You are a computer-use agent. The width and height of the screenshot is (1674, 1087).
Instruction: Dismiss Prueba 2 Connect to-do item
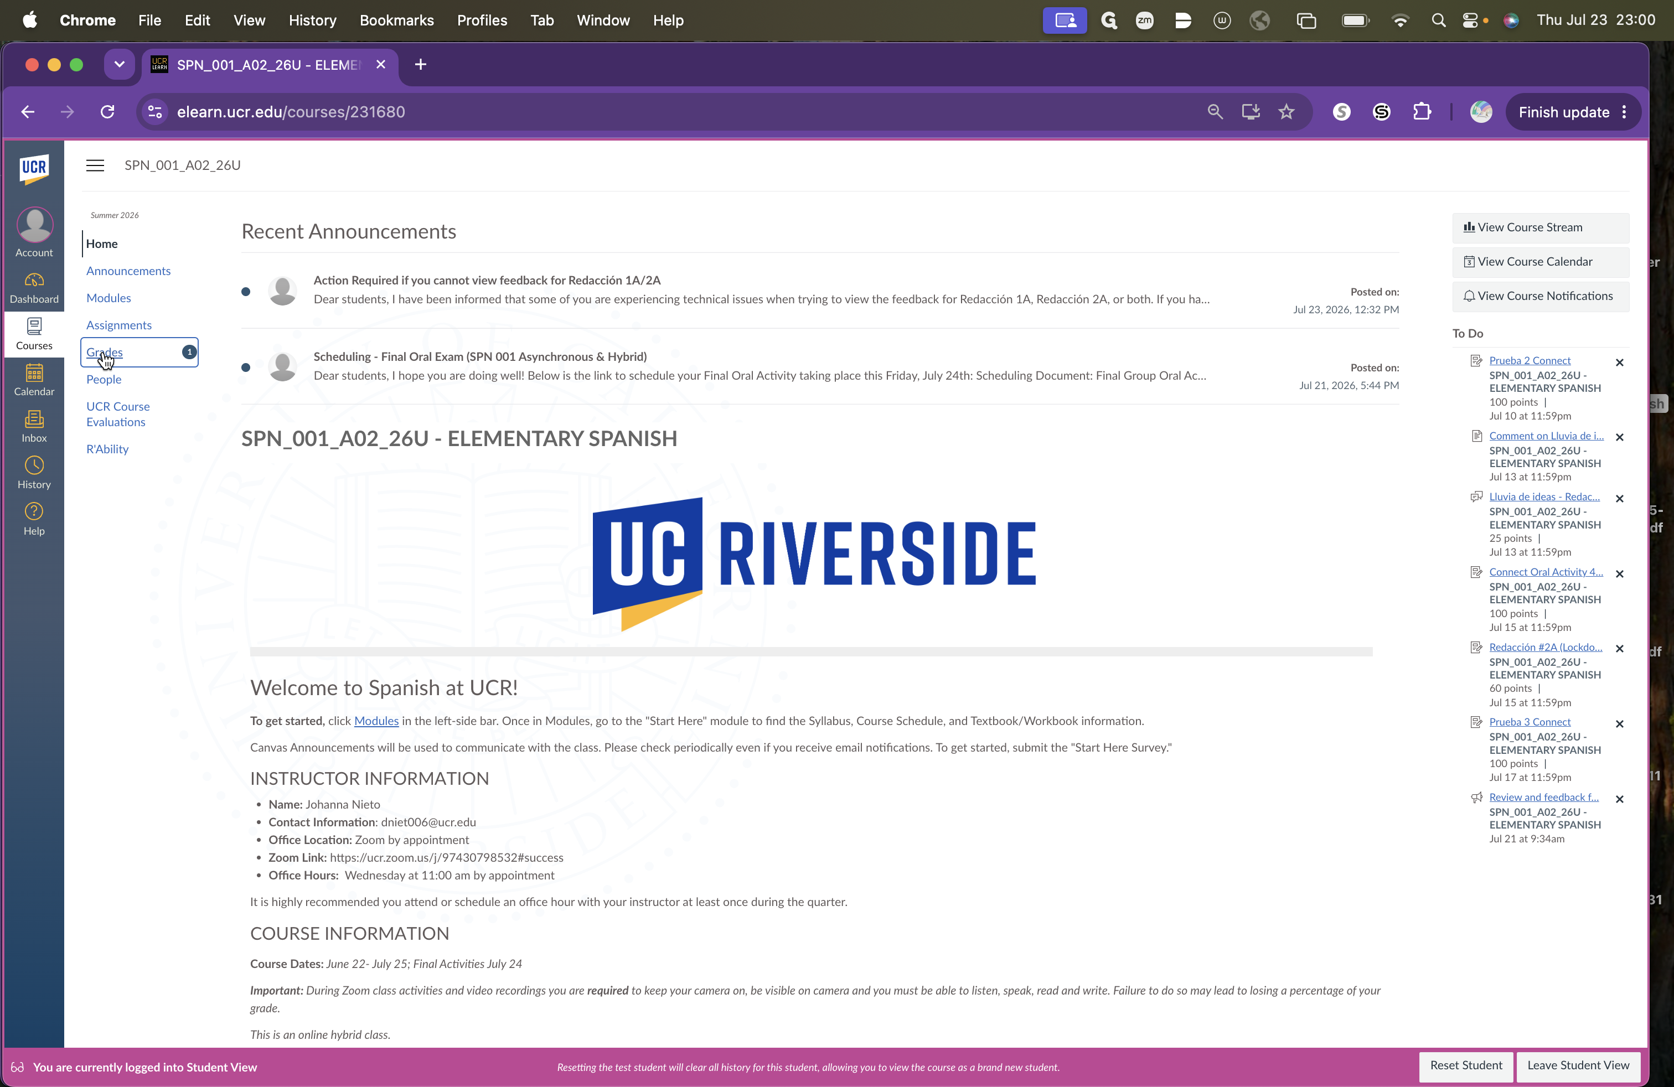coord(1619,363)
